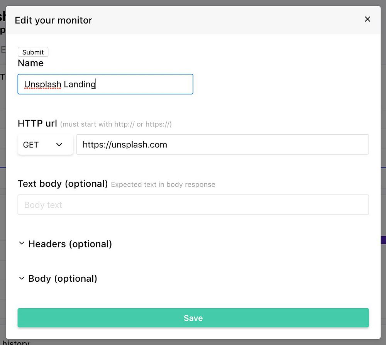Click the Edit your monitor title
The height and width of the screenshot is (345, 386).
(53, 20)
